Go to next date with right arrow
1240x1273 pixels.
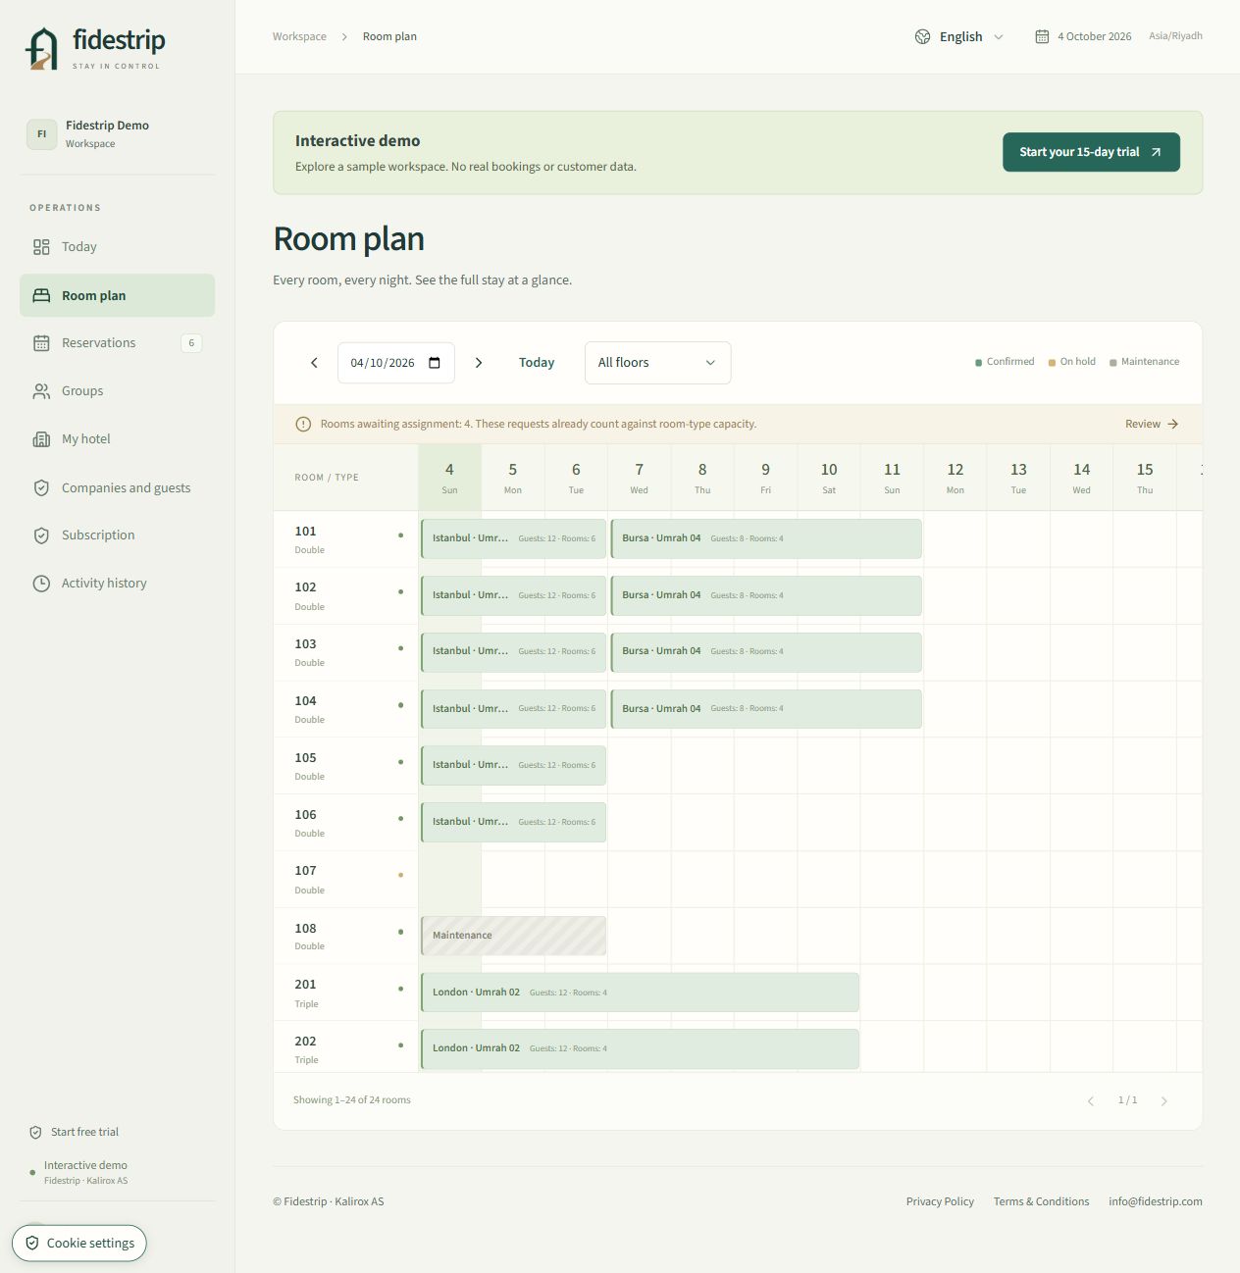point(479,363)
